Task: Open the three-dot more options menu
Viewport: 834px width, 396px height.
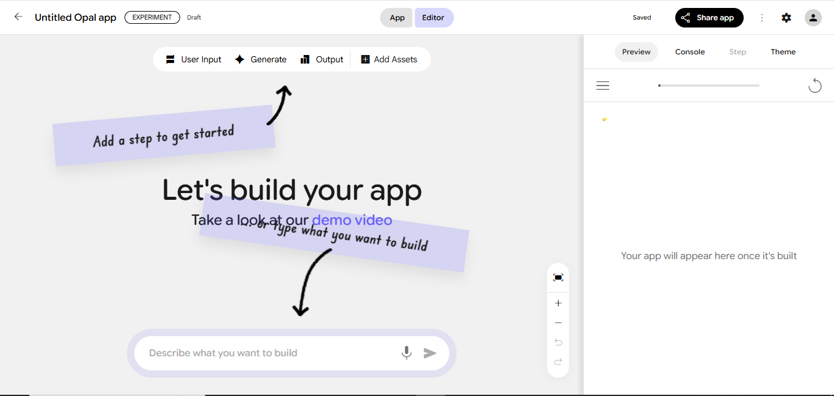Action: [762, 17]
